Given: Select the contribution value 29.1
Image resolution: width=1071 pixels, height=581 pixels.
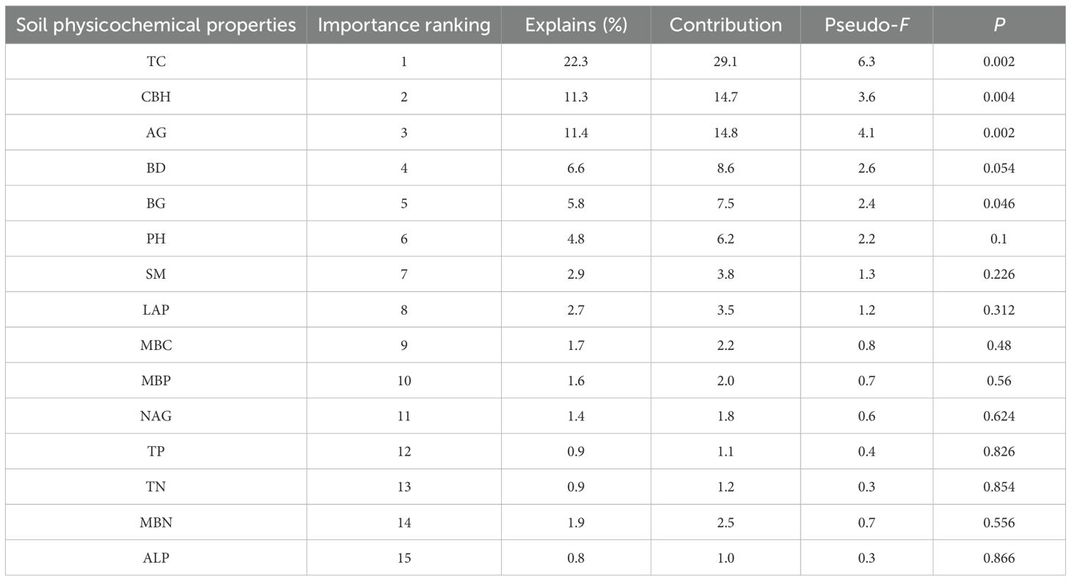Looking at the screenshot, I should [x=725, y=62].
